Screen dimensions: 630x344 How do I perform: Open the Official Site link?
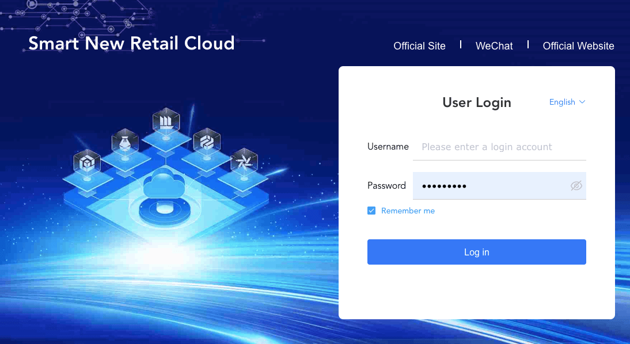pos(419,46)
